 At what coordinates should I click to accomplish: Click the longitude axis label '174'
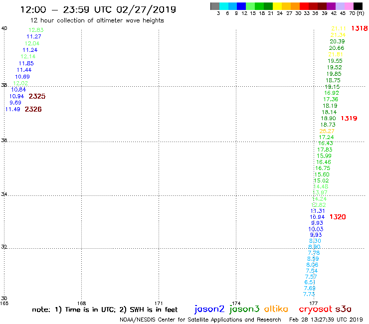click(236, 303)
